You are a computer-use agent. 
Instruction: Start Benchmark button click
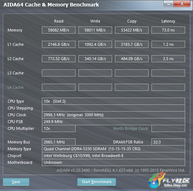(97, 182)
